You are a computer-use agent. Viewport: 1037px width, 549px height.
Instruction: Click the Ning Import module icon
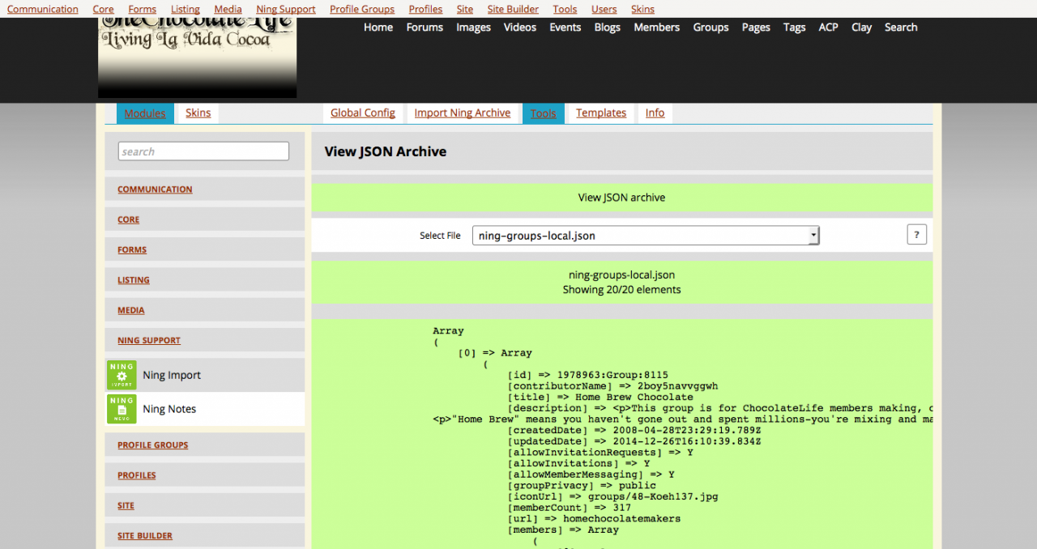pyautogui.click(x=122, y=375)
